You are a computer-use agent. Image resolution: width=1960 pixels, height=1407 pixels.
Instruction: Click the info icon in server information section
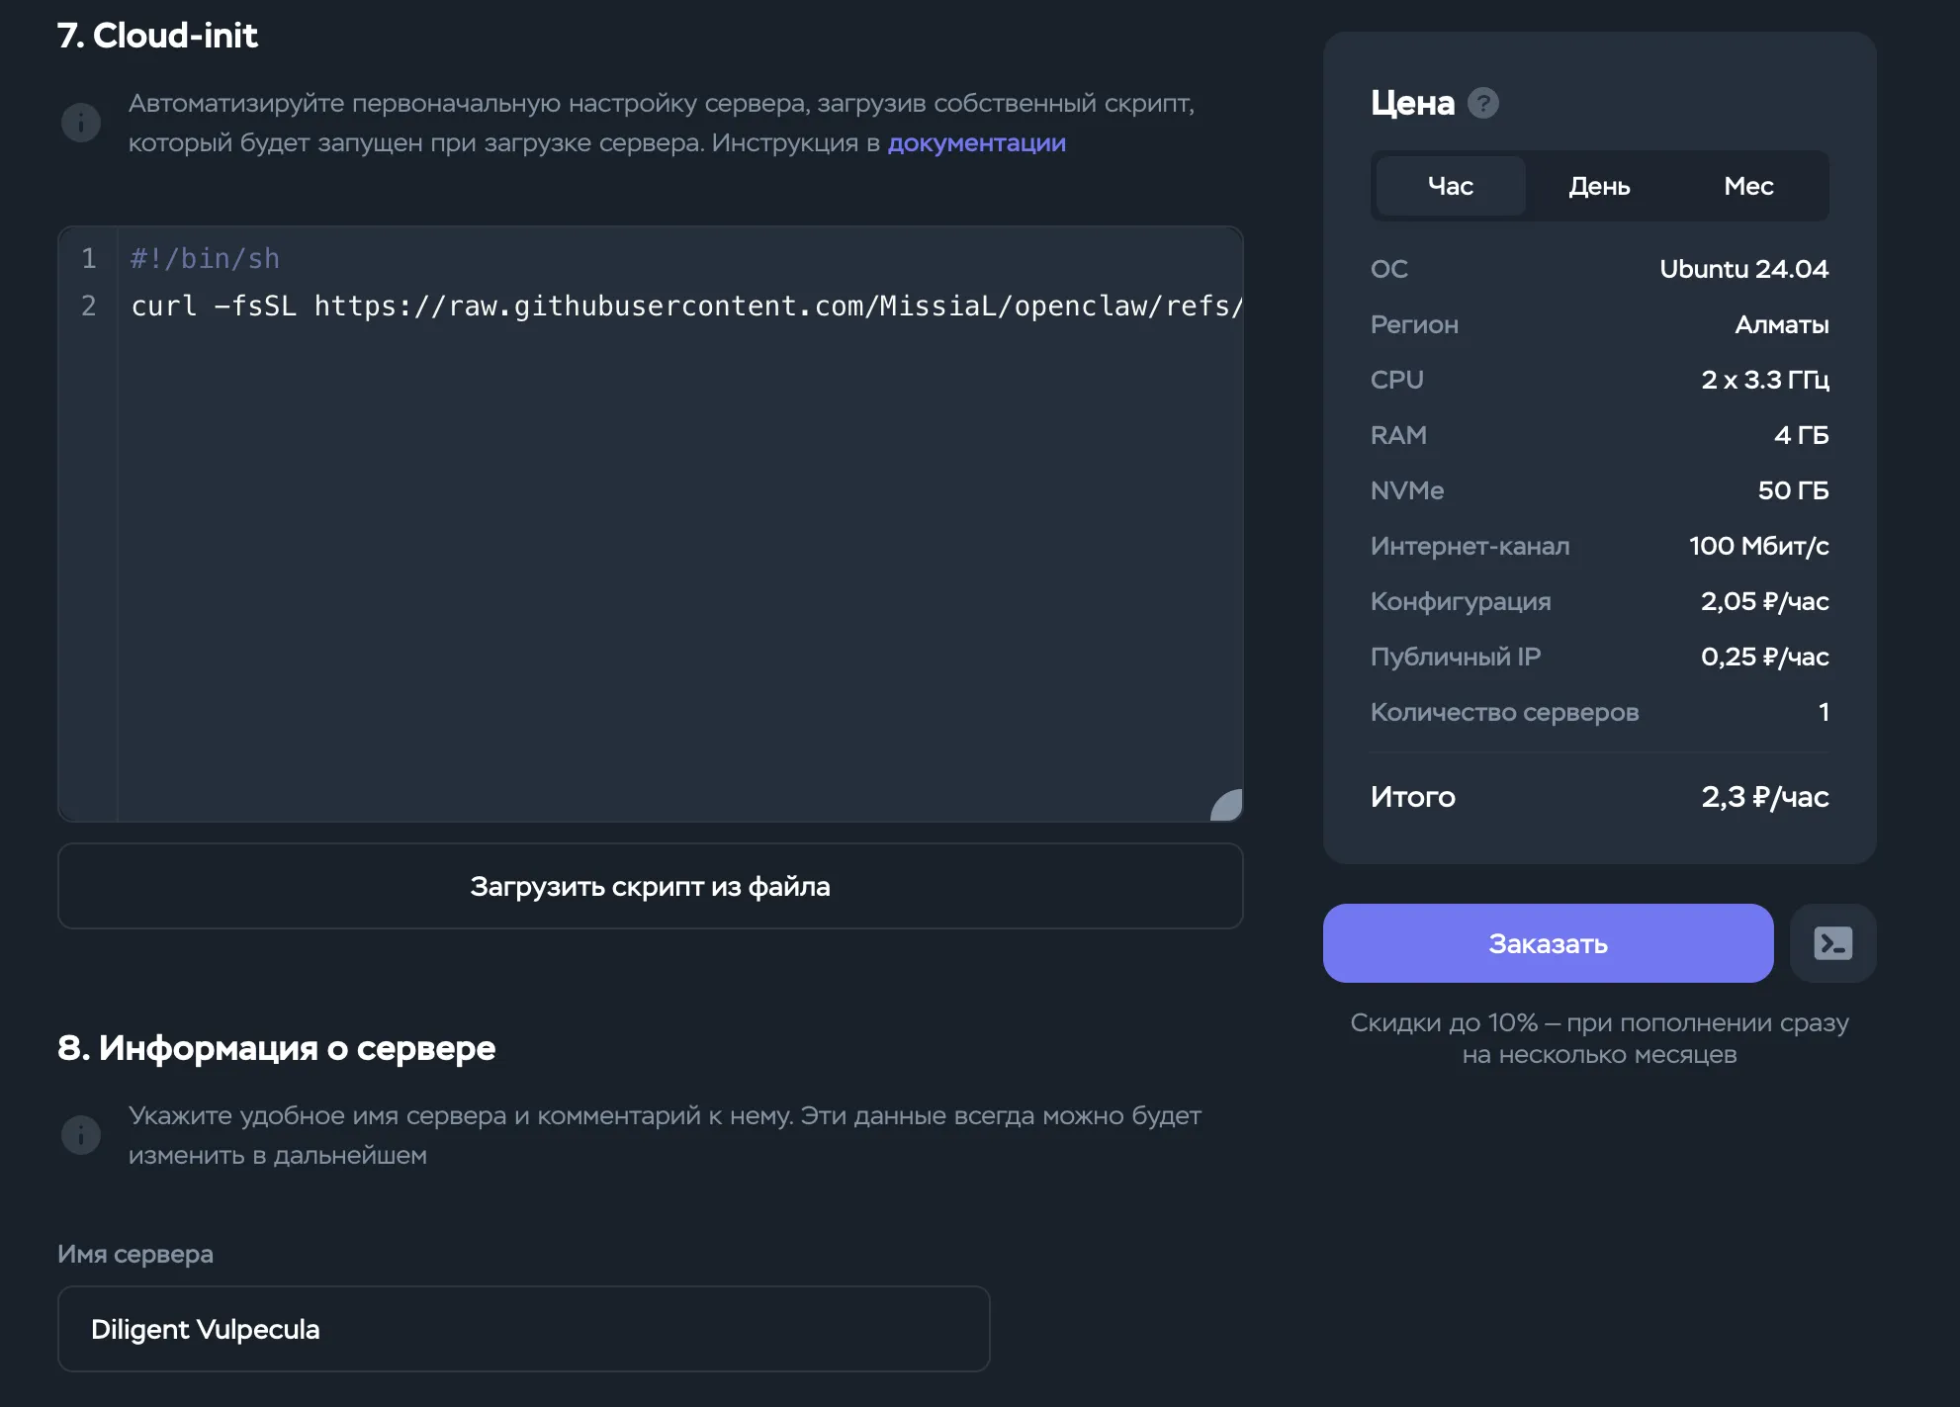(81, 1134)
